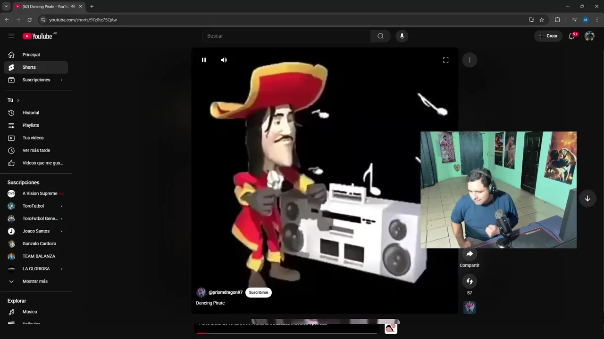Open the sound thumbnail below remix
Screen dimensions: 604x339
[x=470, y=308]
